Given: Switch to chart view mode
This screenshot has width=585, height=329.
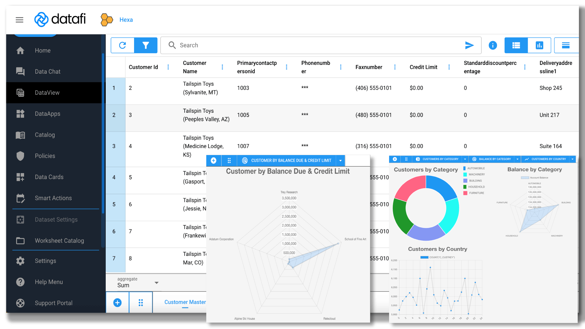Looking at the screenshot, I should tap(539, 45).
